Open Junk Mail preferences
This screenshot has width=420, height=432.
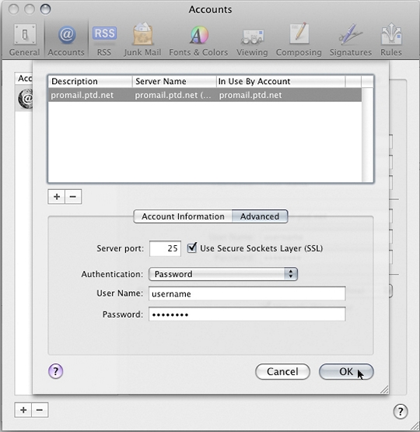coord(142,40)
